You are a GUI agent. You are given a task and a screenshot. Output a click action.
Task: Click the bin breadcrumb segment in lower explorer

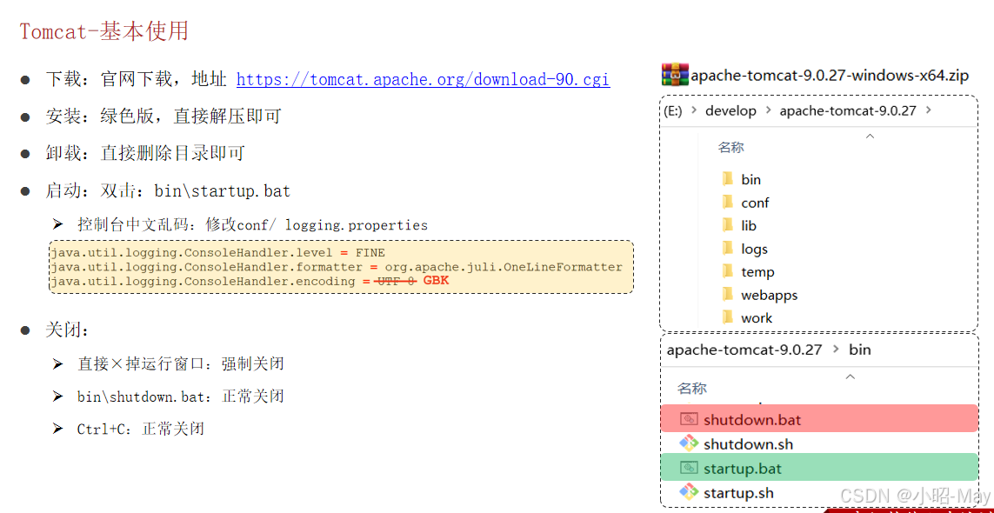[x=859, y=350]
